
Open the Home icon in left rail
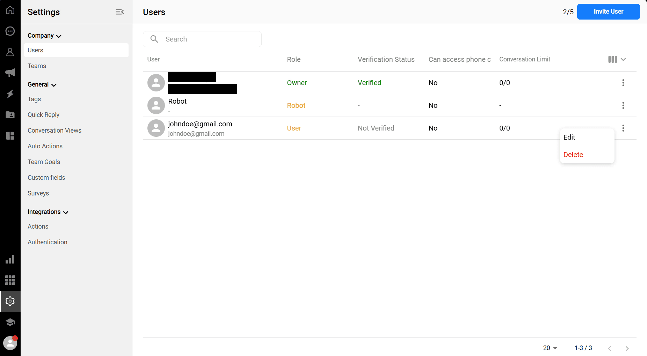coord(10,10)
